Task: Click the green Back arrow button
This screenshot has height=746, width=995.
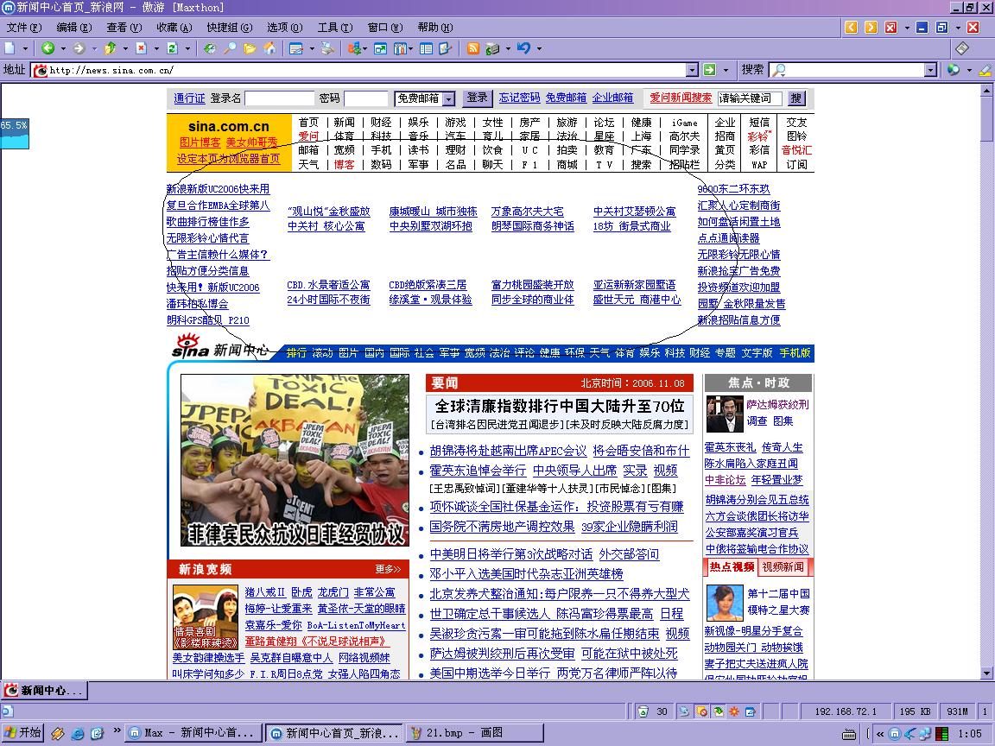Action: pos(48,48)
